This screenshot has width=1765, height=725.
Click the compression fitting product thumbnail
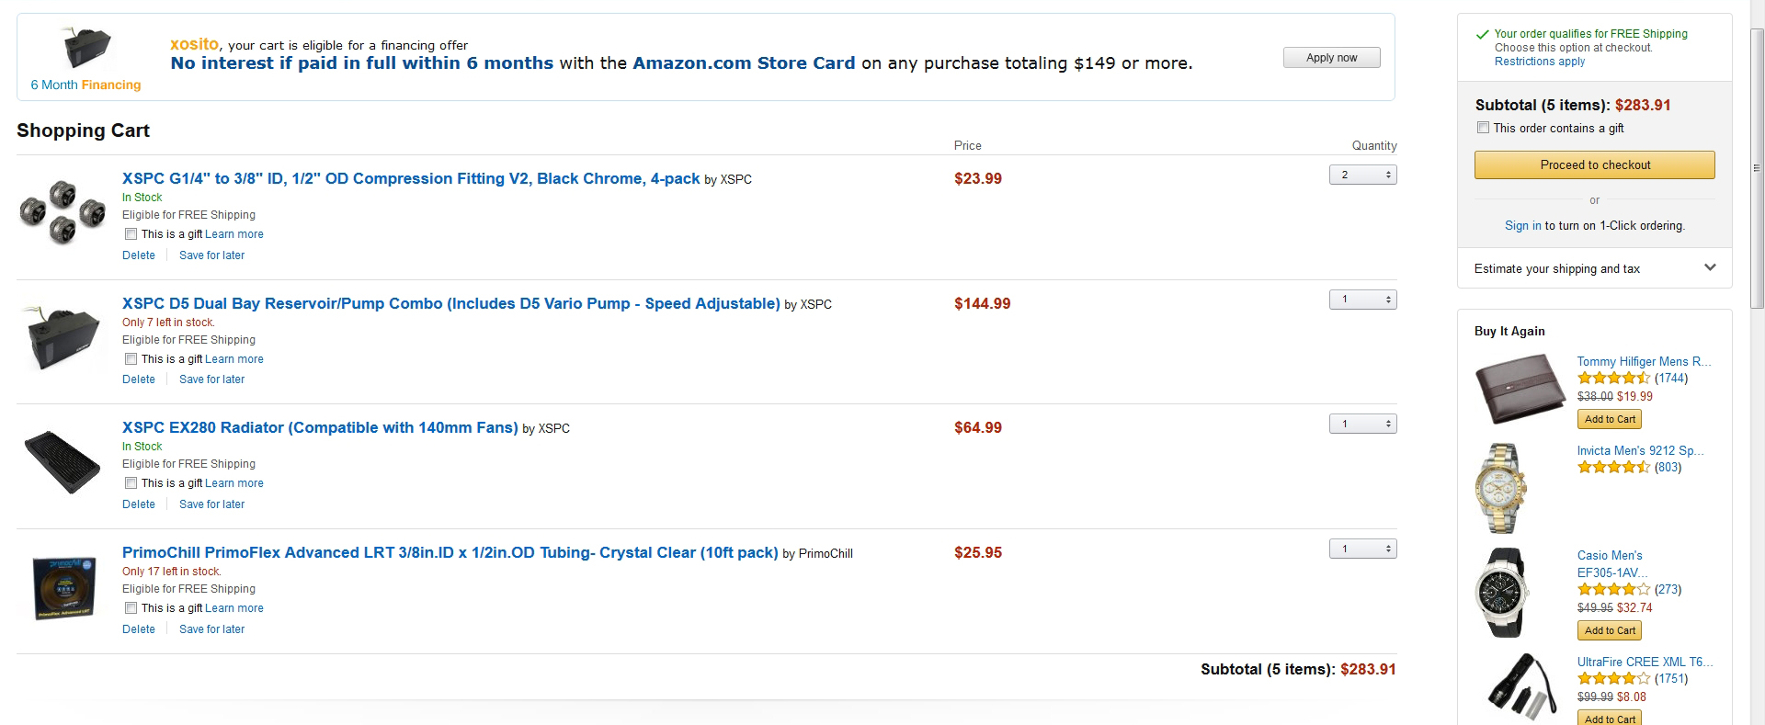63,212
